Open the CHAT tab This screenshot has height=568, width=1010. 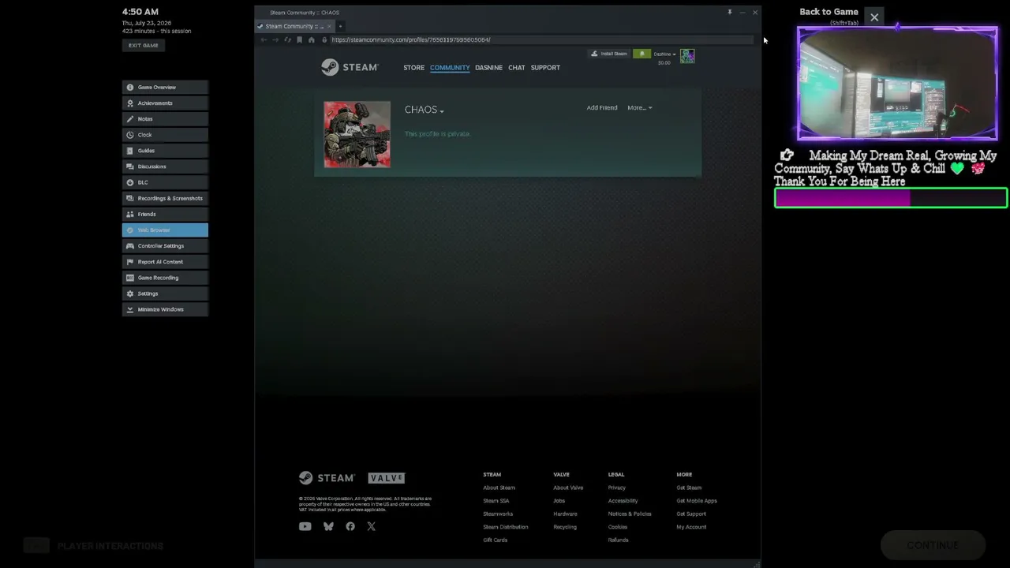(x=517, y=68)
